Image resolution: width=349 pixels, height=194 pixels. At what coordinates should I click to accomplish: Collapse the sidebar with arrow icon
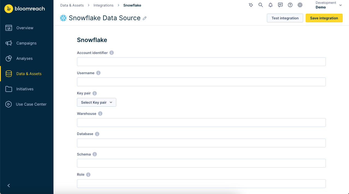coord(9,186)
